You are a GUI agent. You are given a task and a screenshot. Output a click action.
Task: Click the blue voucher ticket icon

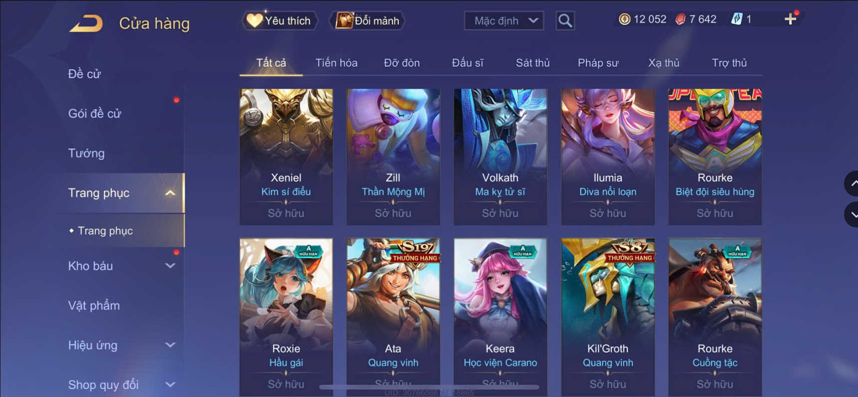point(736,19)
